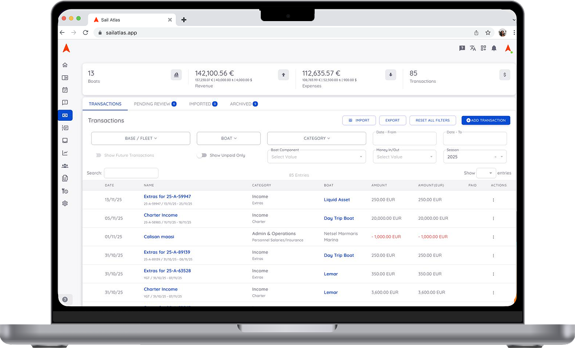Open the Liquid Asset boat link
The image size is (575, 348).
[x=337, y=200]
